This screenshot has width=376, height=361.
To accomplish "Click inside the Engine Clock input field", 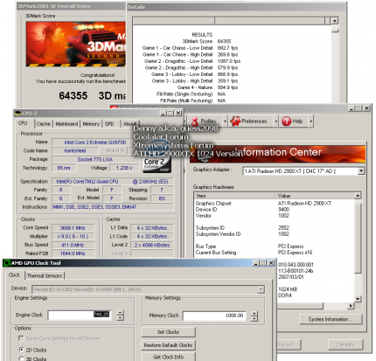I will [x=80, y=315].
